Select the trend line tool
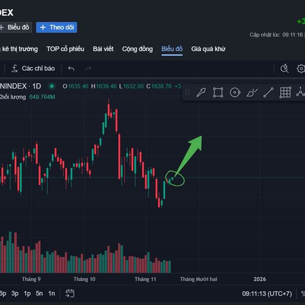 pyautogui.click(x=268, y=93)
